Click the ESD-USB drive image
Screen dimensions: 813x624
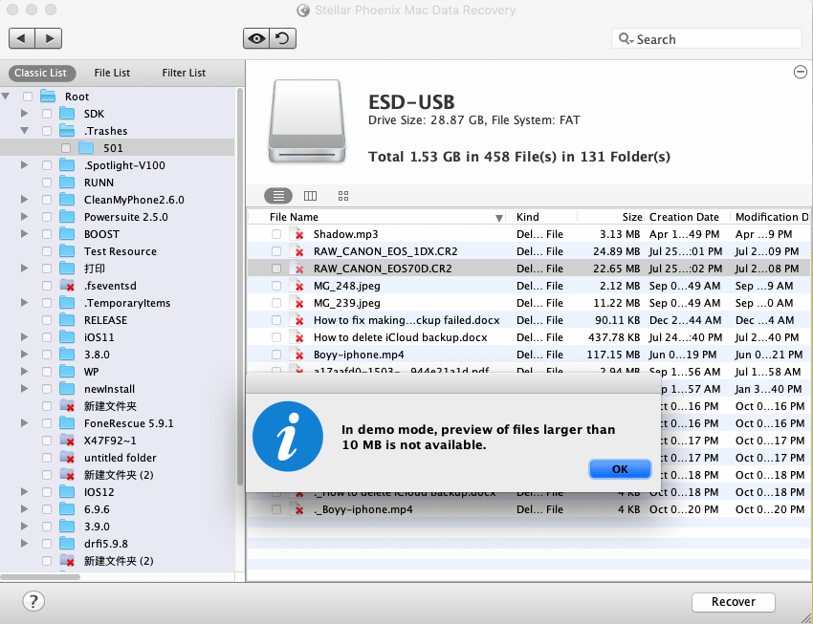(x=307, y=121)
